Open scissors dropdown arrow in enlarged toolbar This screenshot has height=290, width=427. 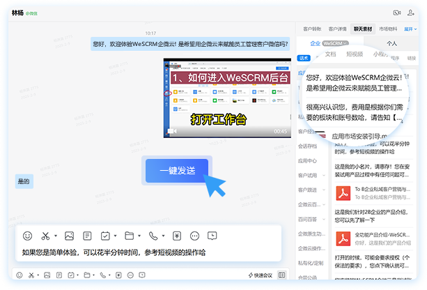coord(56,236)
